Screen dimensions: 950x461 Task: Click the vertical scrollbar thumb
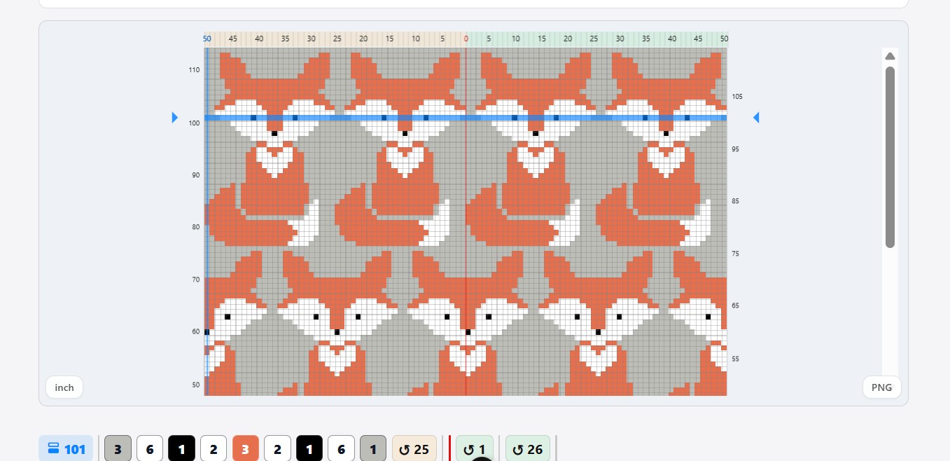click(890, 157)
